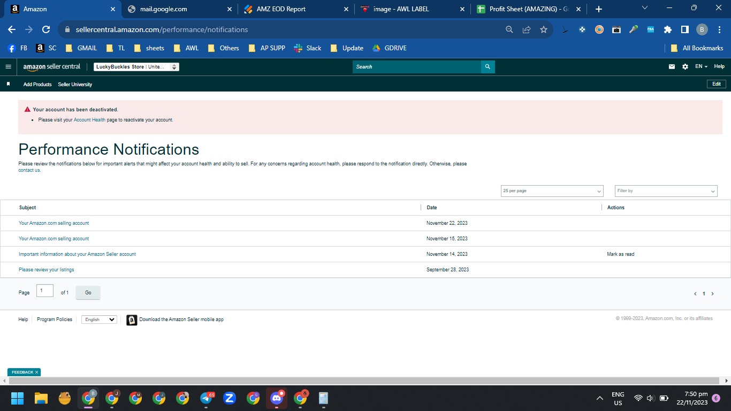Screen dimensions: 731x411
Task: Open Discord from the taskbar
Action: [276, 398]
